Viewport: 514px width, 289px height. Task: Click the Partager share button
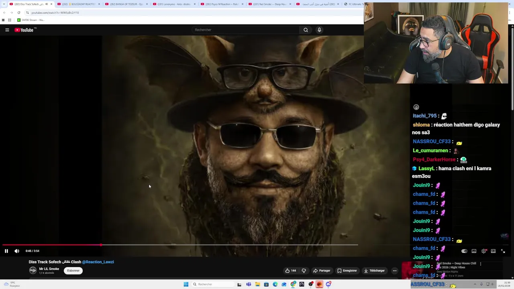click(322, 271)
